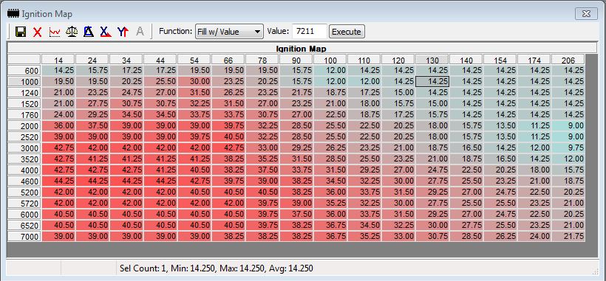Close the Ignition Map window
The image size is (606, 281).
coord(586,14)
